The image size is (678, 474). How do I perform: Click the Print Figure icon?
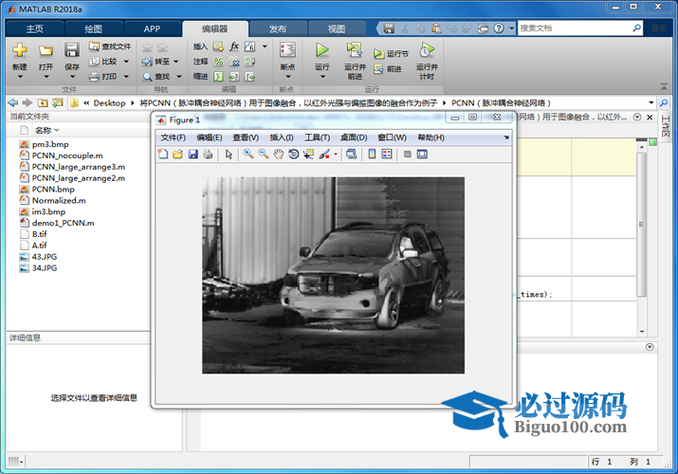pyautogui.click(x=208, y=155)
